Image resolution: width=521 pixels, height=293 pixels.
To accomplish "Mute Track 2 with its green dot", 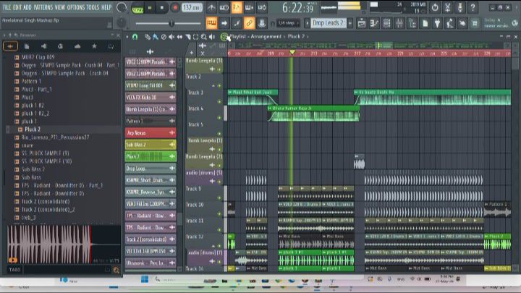I will (x=219, y=85).
